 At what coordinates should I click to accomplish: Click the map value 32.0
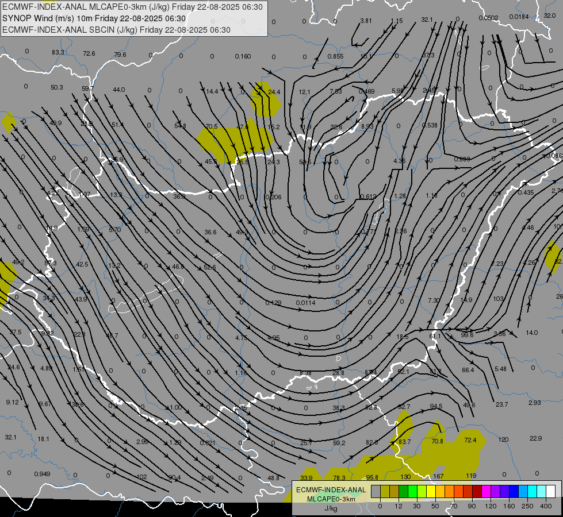[x=549, y=16]
